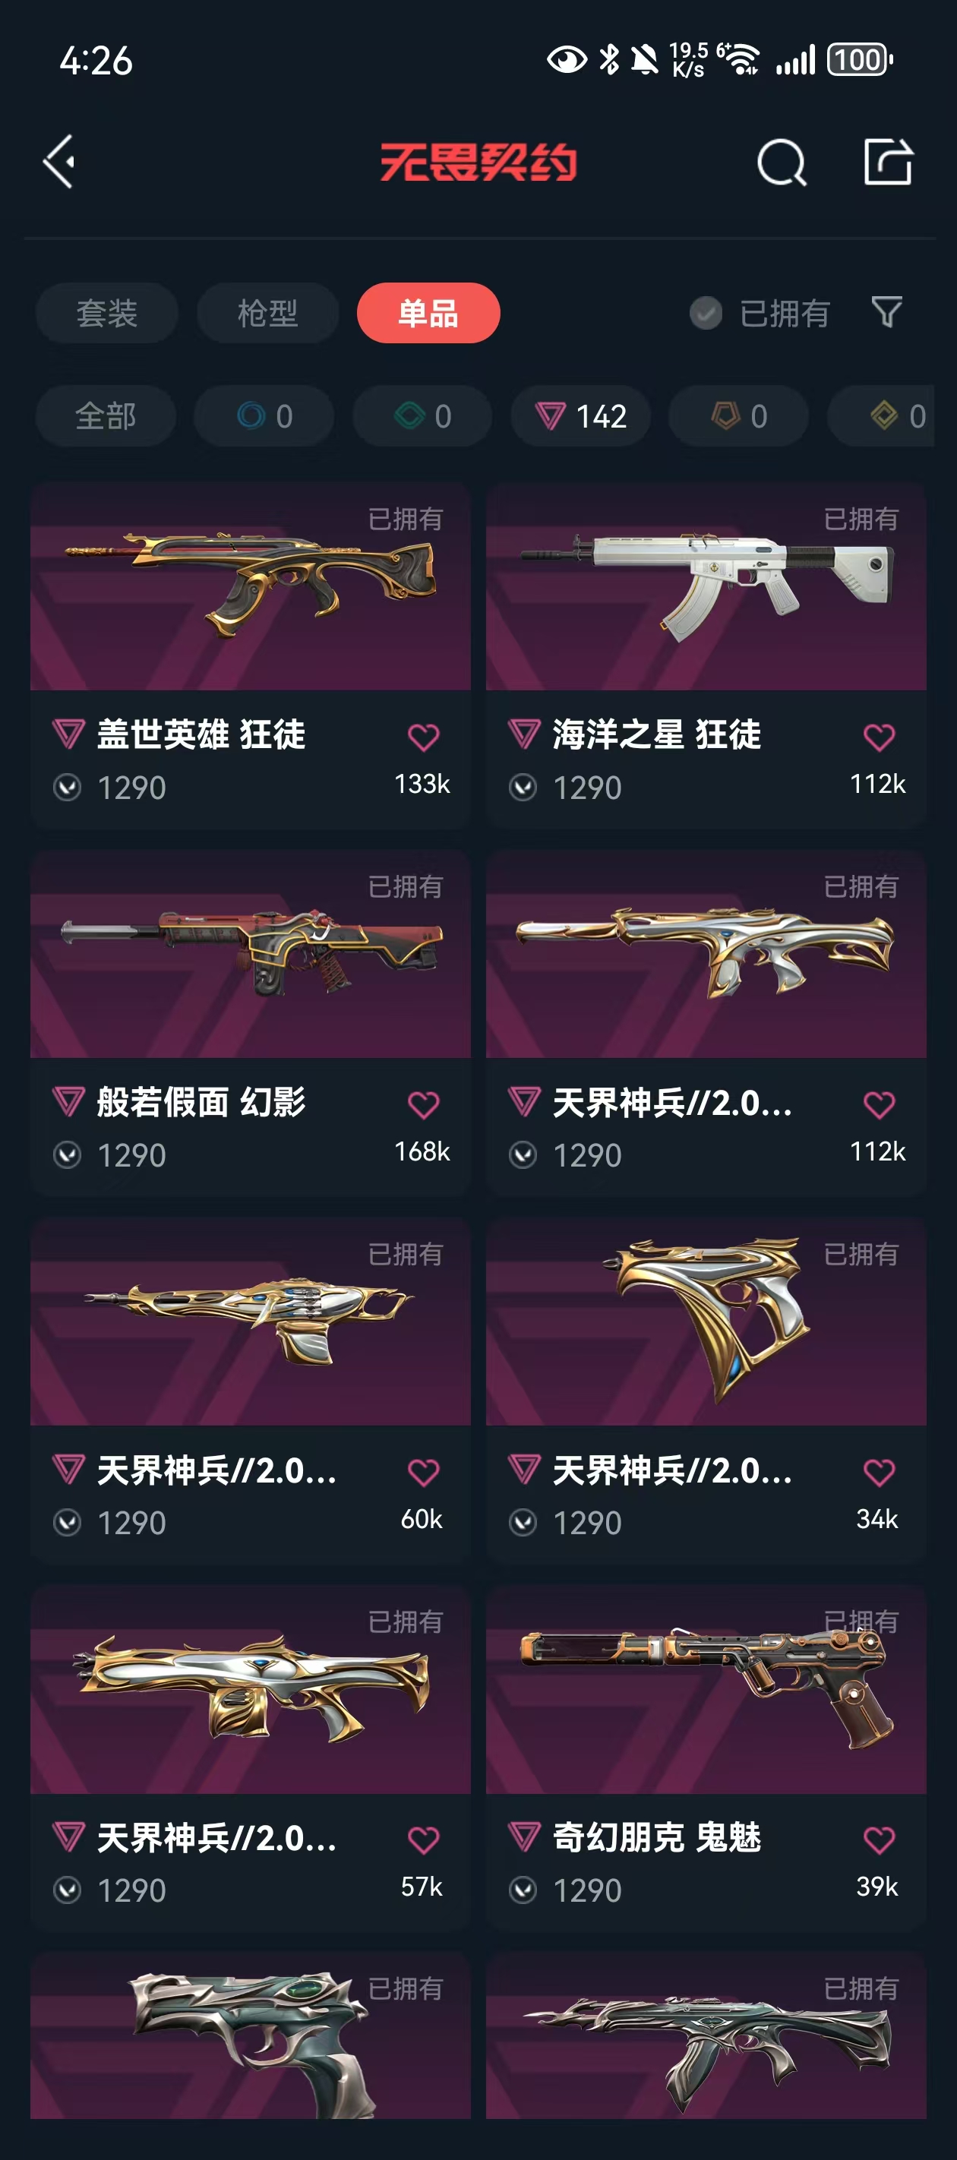Tap the back arrow icon
Image resolution: width=957 pixels, height=2160 pixels.
(58, 161)
